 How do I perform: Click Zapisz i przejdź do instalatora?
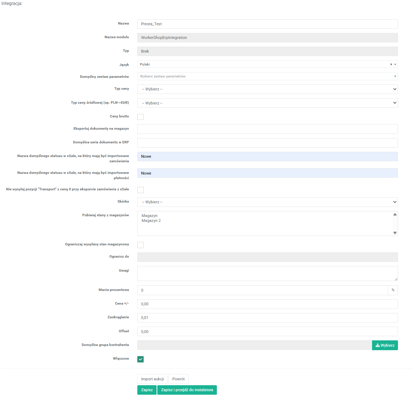pos(187,390)
